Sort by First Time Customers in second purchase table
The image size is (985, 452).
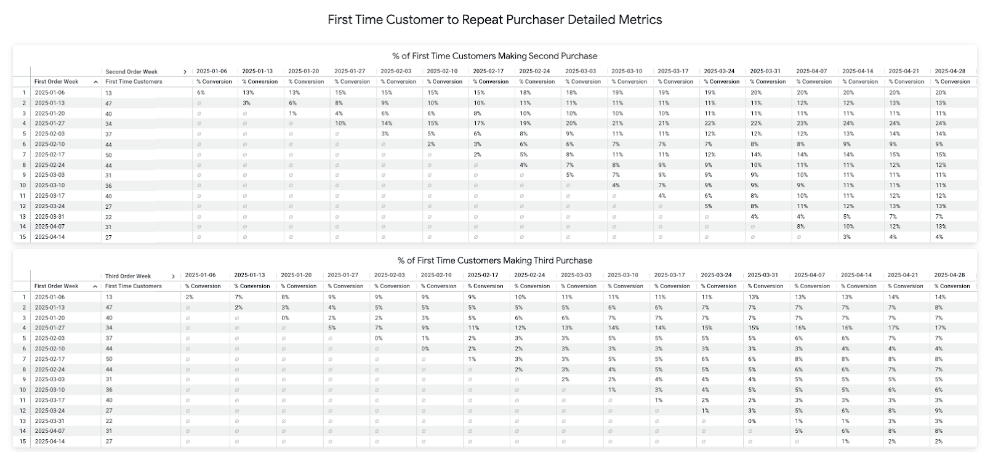134,82
